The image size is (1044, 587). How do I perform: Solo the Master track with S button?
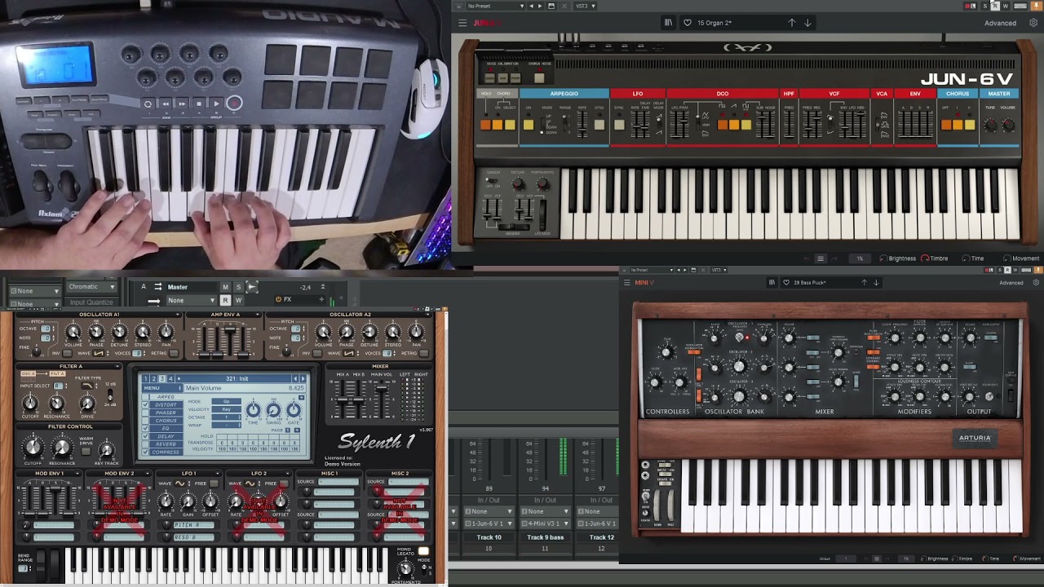(x=238, y=287)
